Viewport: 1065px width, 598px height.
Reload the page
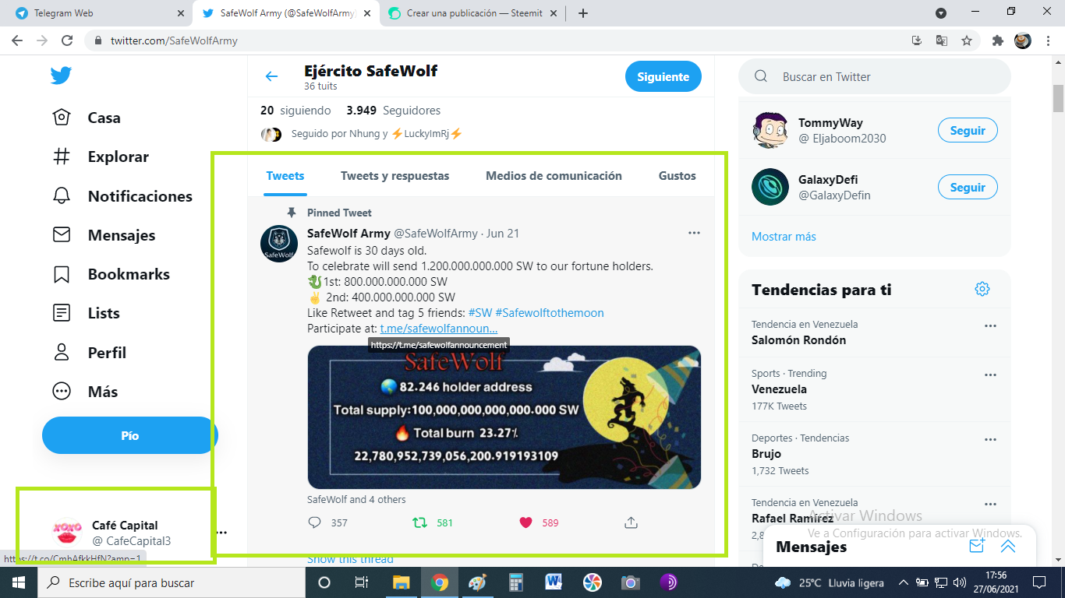pos(67,40)
